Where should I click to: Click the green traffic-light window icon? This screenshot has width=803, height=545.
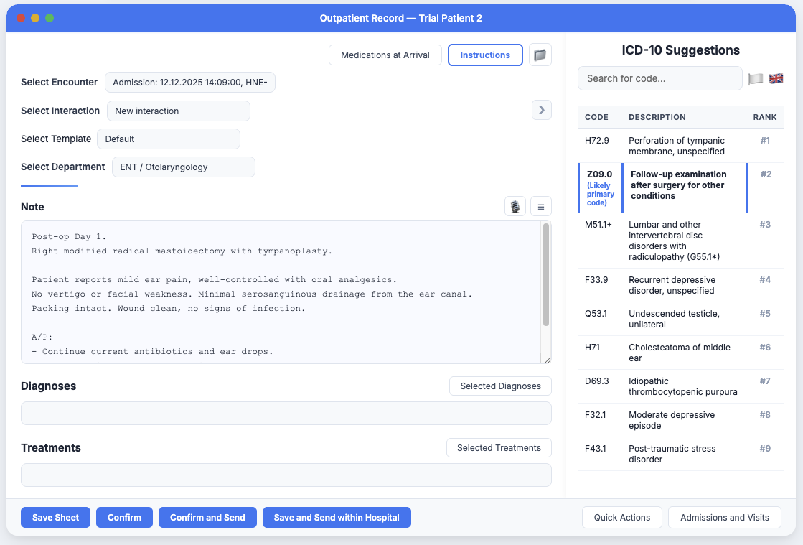[x=50, y=18]
